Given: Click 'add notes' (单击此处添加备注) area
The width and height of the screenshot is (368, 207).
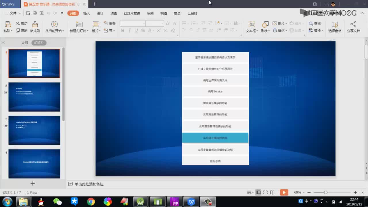Looking at the screenshot, I should pyautogui.click(x=89, y=184).
